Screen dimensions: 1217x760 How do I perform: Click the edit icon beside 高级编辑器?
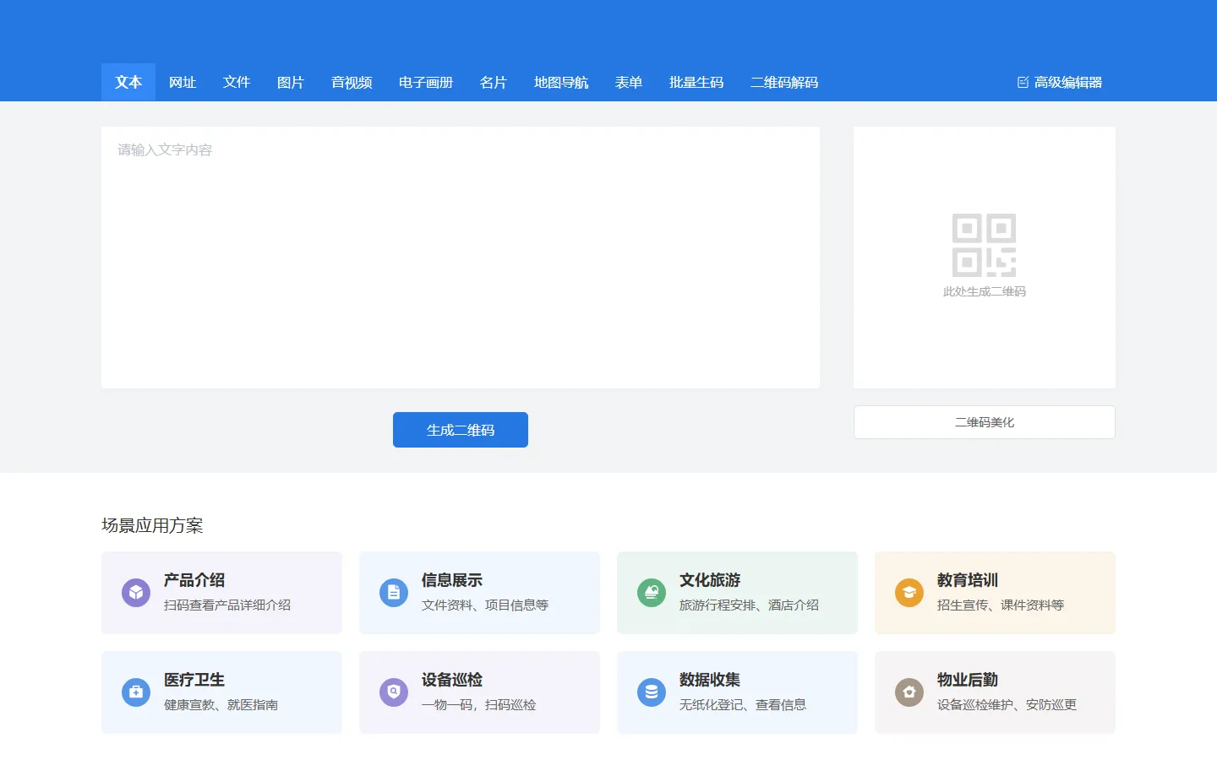[x=1023, y=82]
